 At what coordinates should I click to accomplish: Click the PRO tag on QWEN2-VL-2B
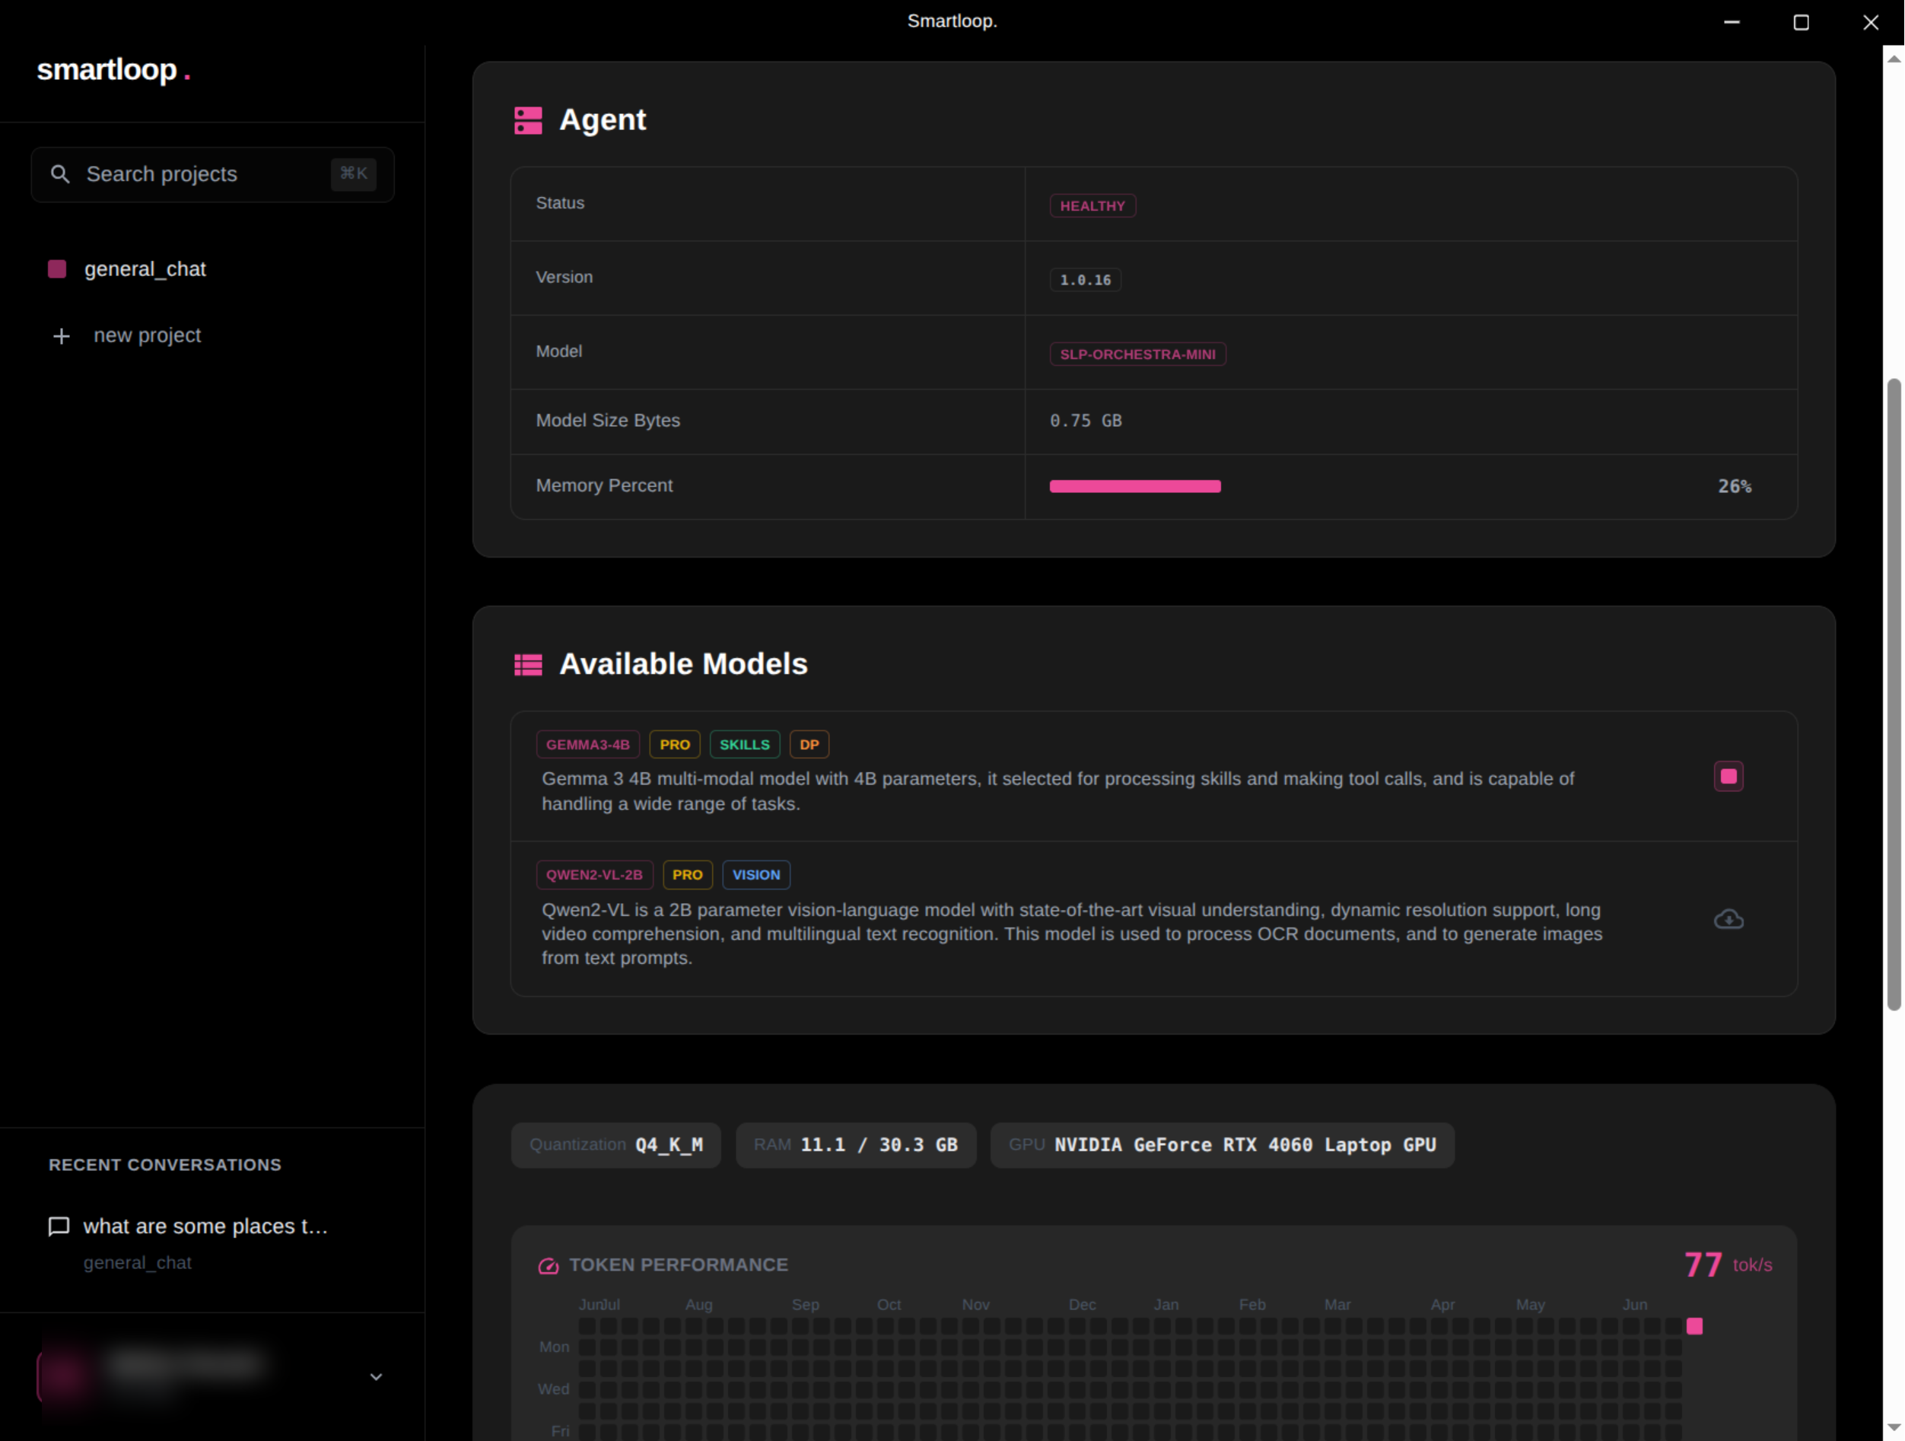687,874
